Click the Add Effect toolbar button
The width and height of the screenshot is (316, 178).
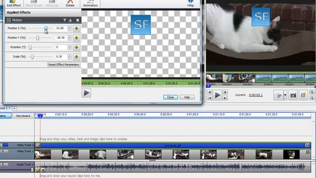(x=13, y=3)
